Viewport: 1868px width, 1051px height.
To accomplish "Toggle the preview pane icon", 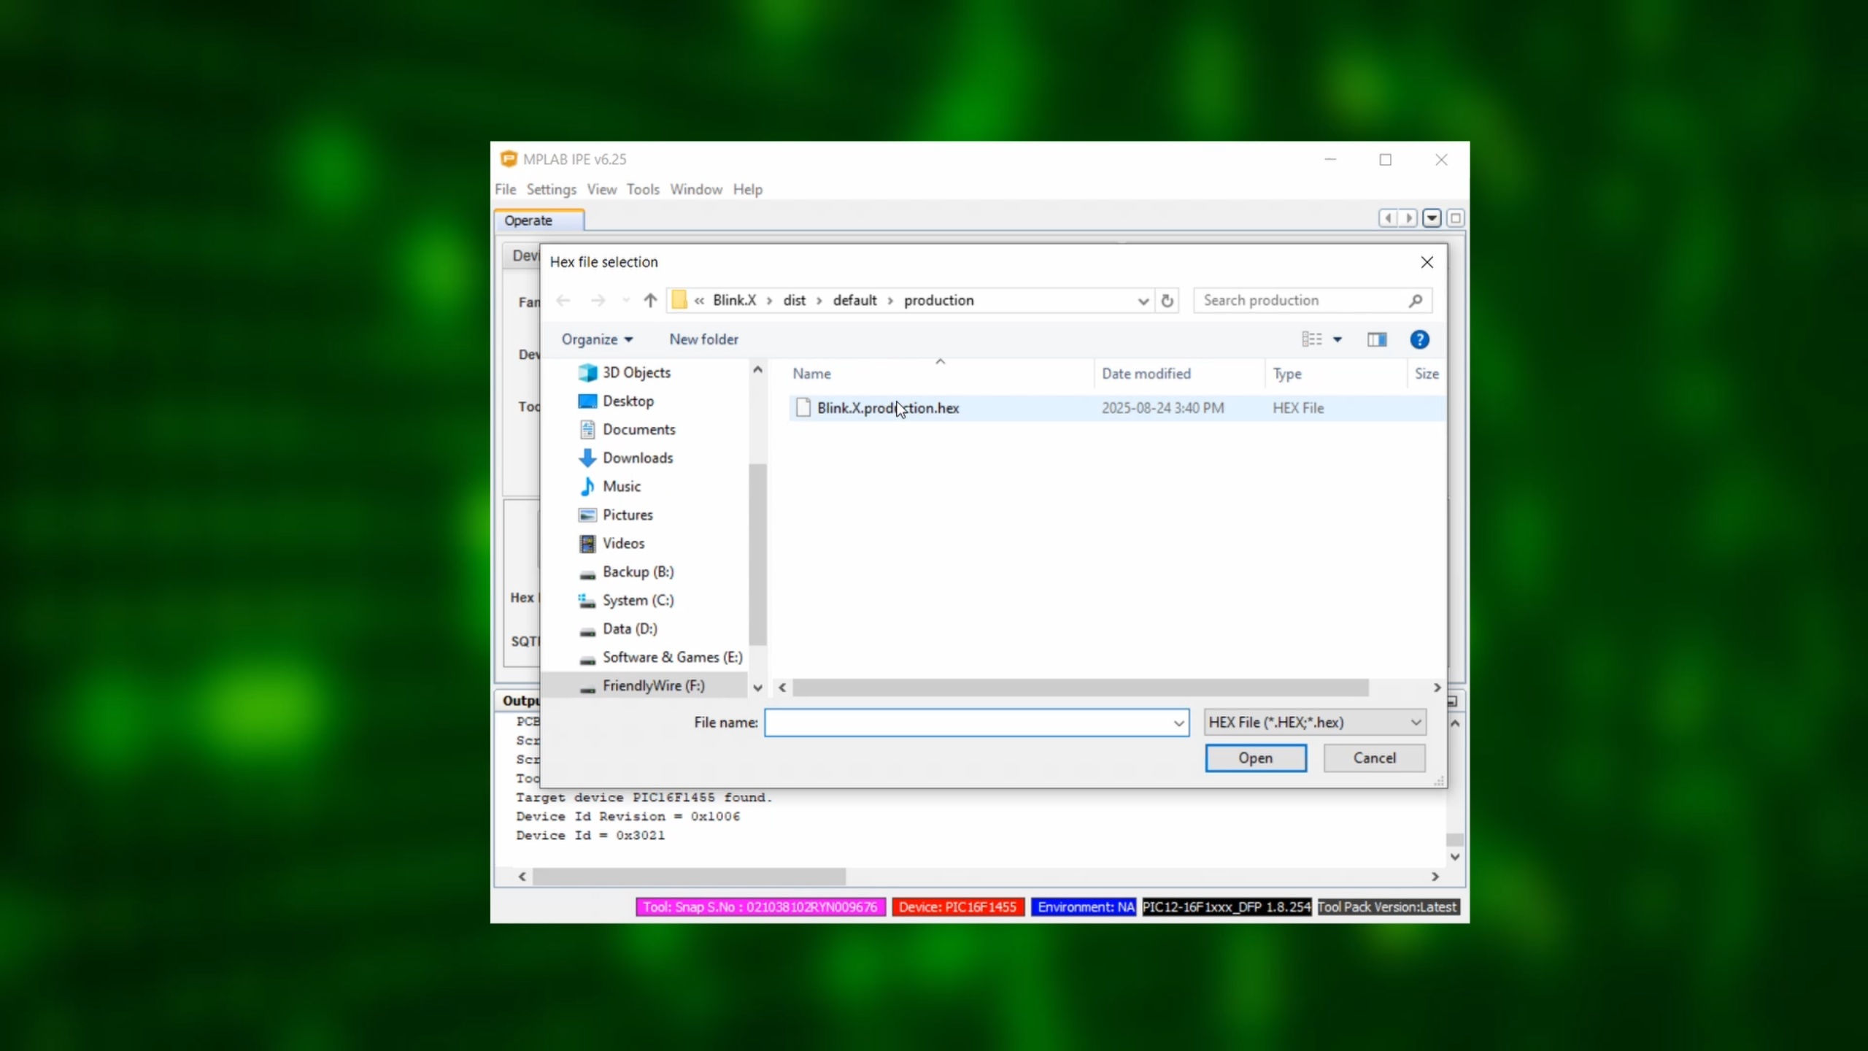I will point(1376,339).
